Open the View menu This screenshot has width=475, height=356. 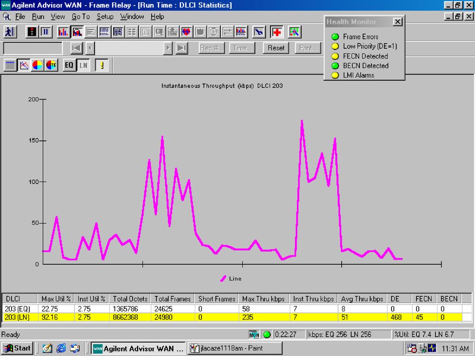tap(58, 17)
